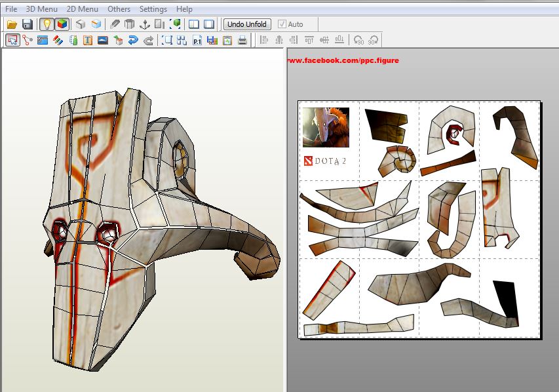Select the Join/Disjoin Face node tool
This screenshot has width=559, height=392.
[x=28, y=40]
